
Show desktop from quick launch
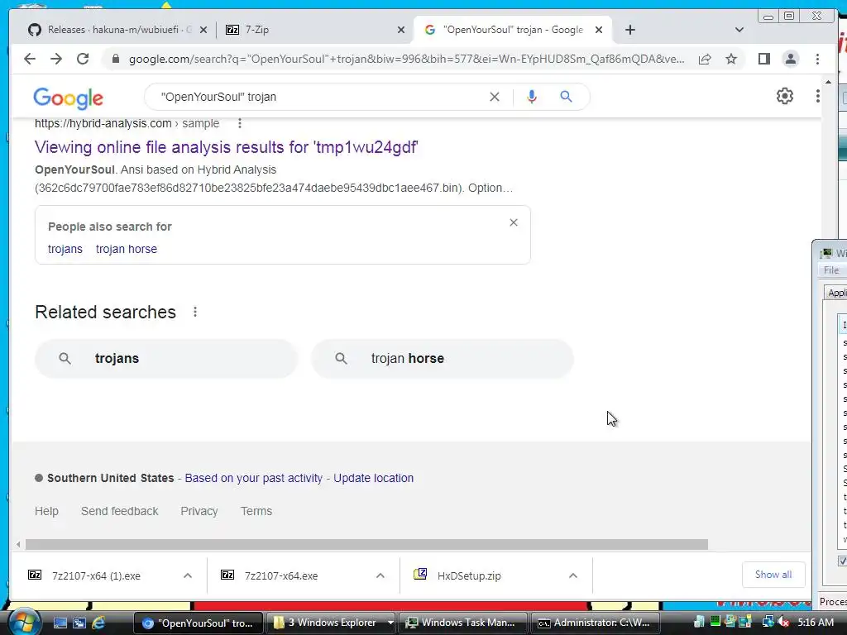pos(60,623)
